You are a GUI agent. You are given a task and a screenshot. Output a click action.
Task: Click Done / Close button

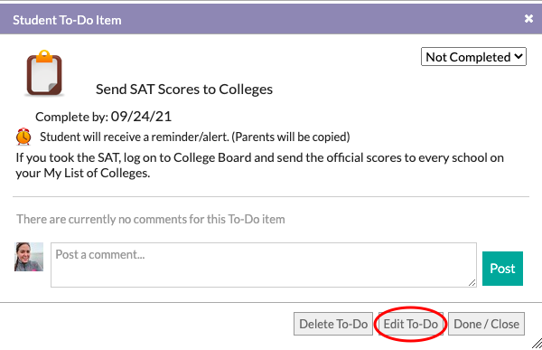click(486, 324)
